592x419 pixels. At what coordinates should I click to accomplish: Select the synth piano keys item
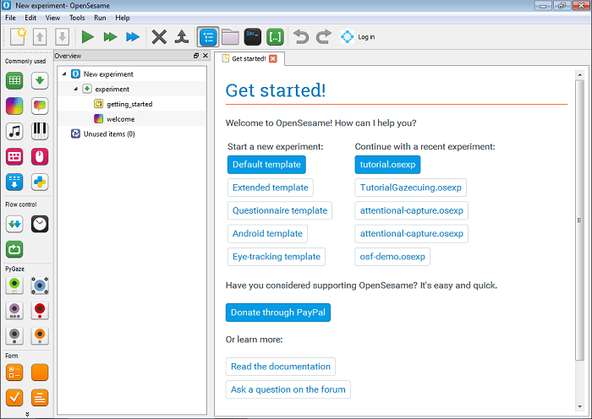40,131
